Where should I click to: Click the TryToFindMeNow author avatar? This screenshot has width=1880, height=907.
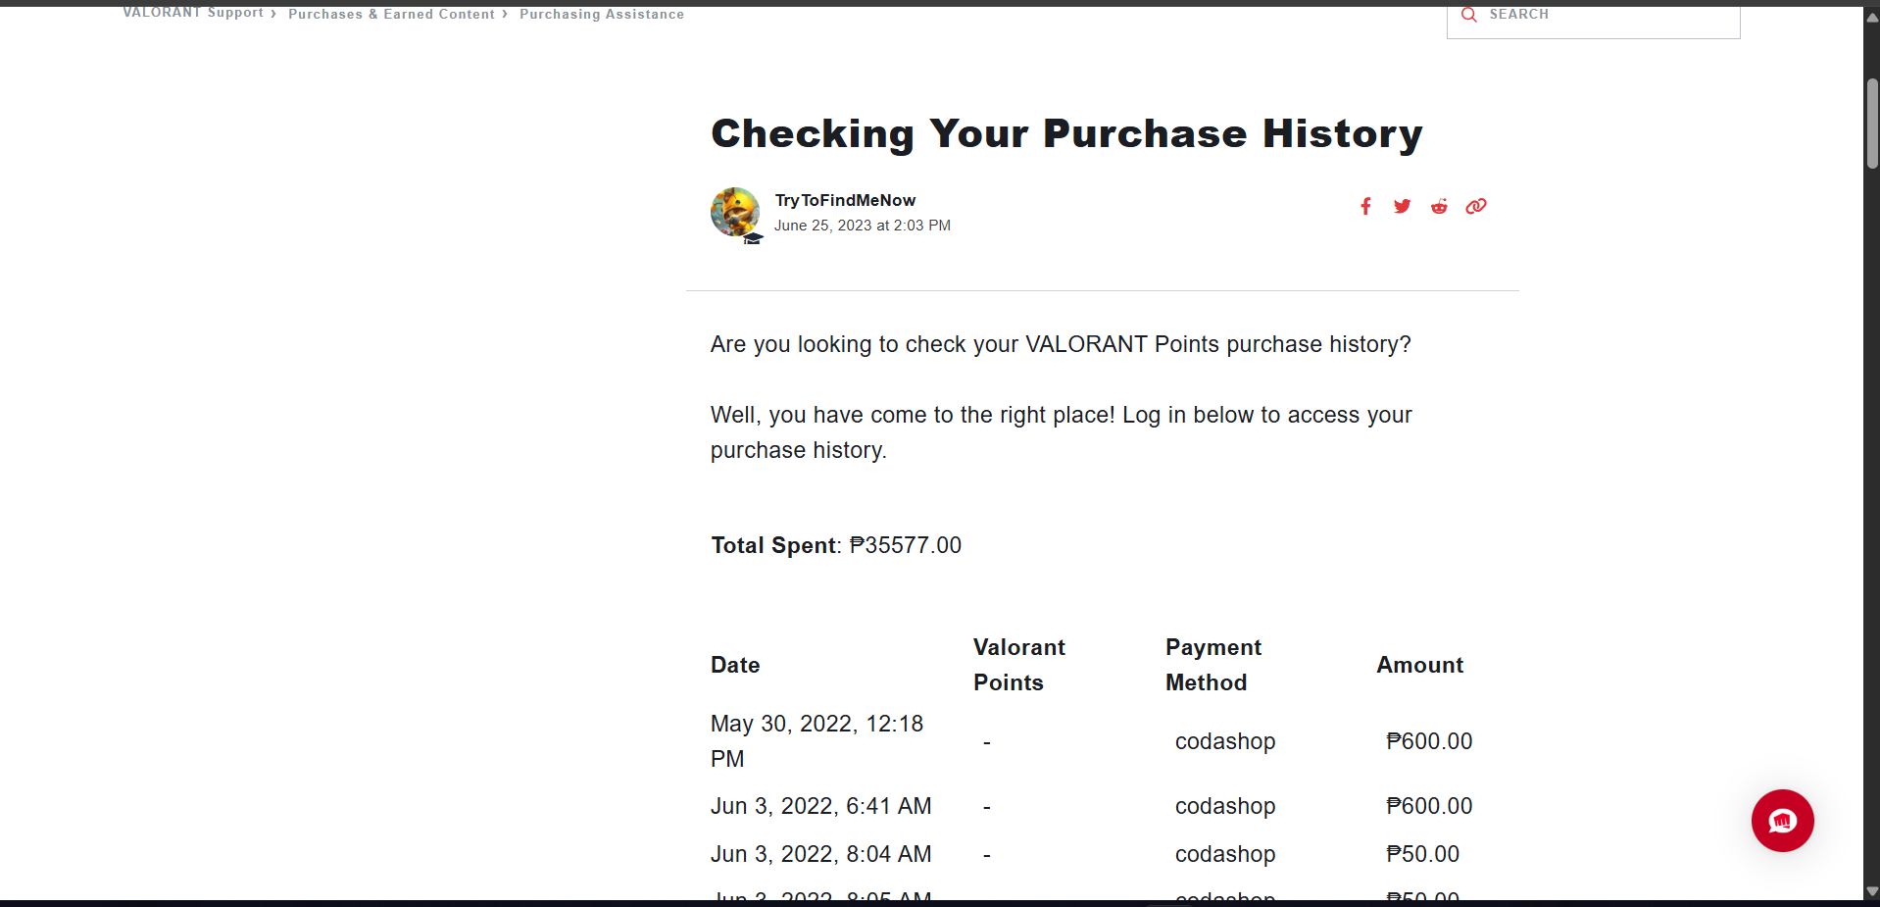(735, 212)
